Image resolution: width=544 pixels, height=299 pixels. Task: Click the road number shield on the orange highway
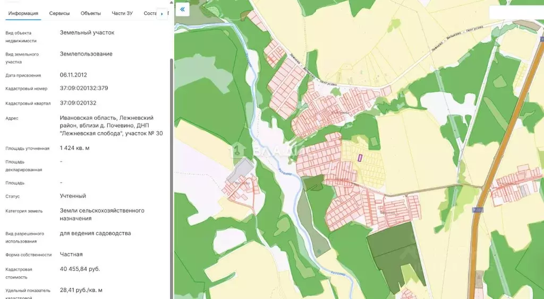(x=478, y=210)
